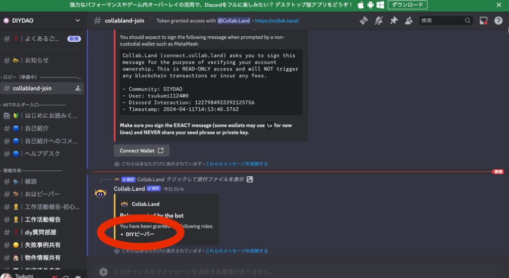The height and width of the screenshot is (278, 509).
Task: Open the 雑談 channel
Action: (x=42, y=182)
